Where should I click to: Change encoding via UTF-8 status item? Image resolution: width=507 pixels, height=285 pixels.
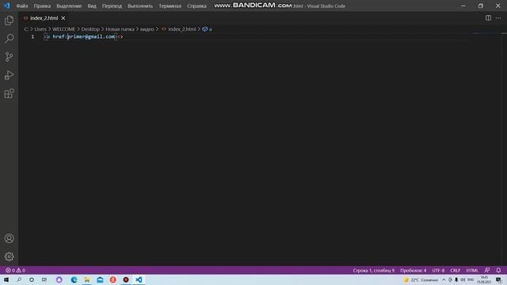click(x=438, y=271)
